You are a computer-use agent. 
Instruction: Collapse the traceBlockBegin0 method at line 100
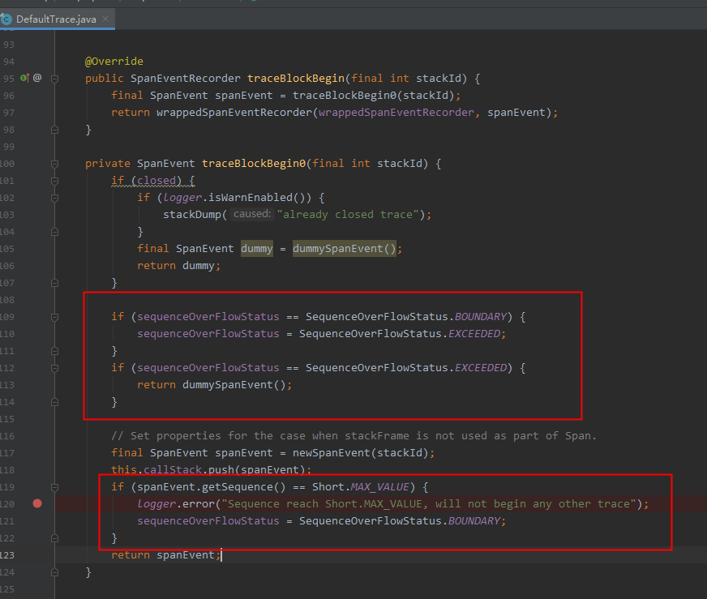pos(54,164)
